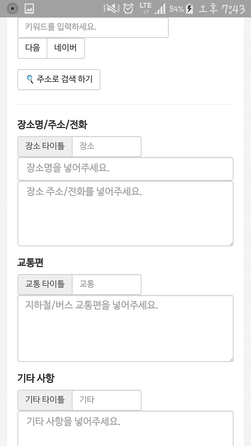
Task: Click the 장소명을 넣어주세요 field
Action: [x=125, y=169]
